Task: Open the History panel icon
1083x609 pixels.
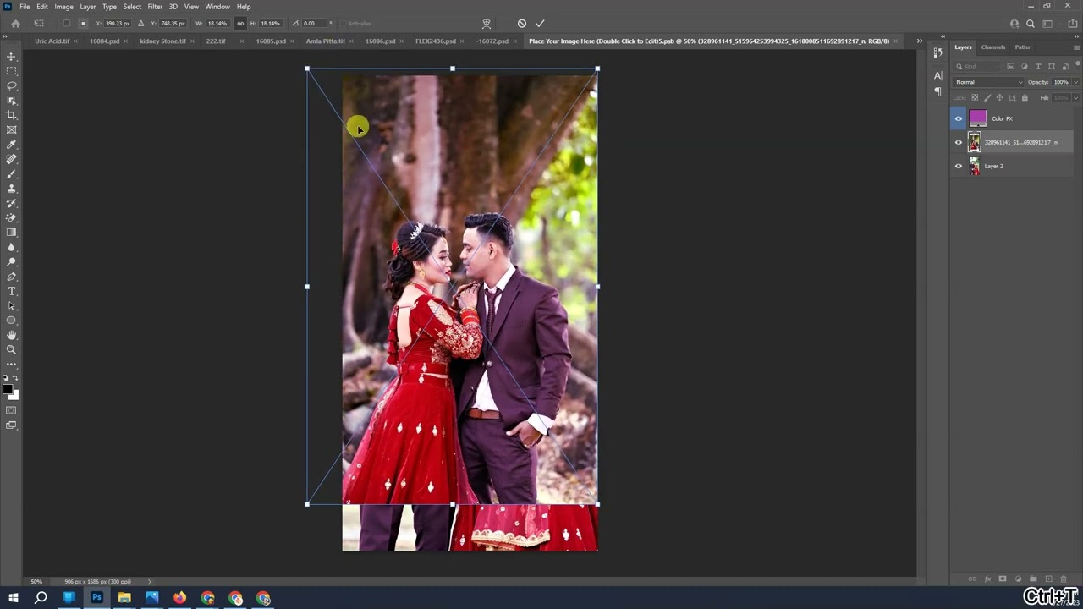Action: pyautogui.click(x=937, y=52)
